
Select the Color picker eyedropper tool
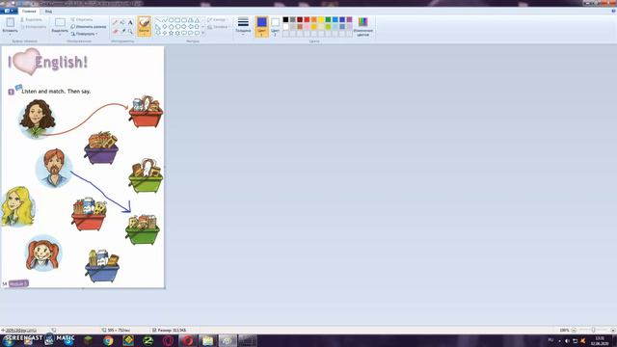tap(122, 31)
